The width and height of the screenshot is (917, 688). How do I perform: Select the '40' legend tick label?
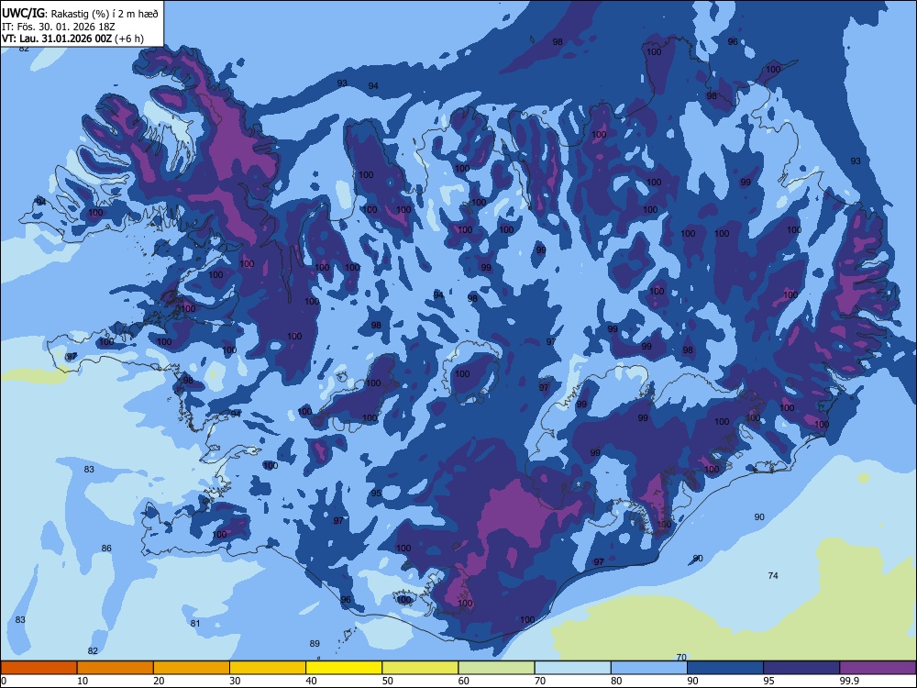click(311, 681)
